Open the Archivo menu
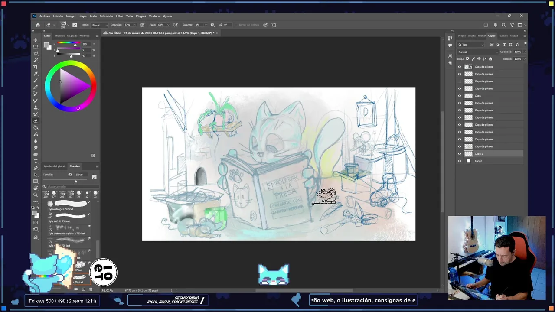555x312 pixels. pyautogui.click(x=45, y=16)
